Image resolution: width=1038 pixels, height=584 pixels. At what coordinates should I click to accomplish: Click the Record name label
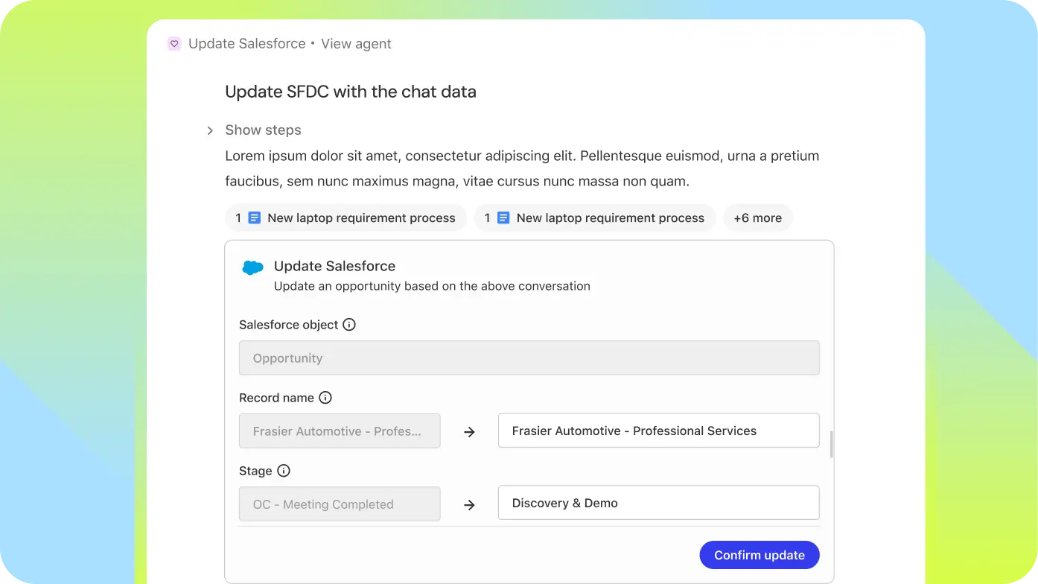point(276,398)
